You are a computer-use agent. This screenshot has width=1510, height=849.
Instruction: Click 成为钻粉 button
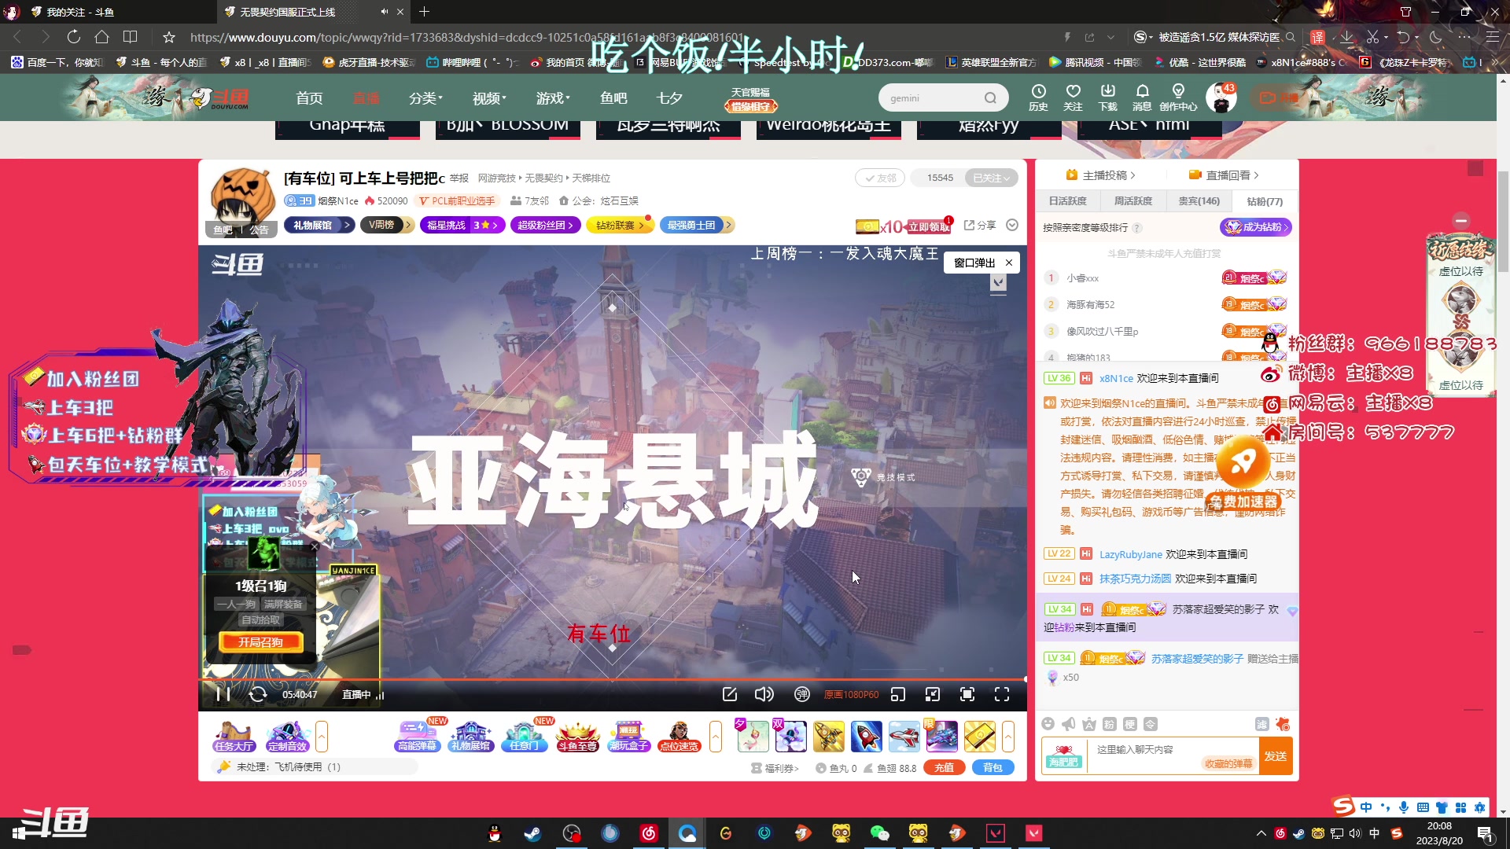[x=1256, y=227]
